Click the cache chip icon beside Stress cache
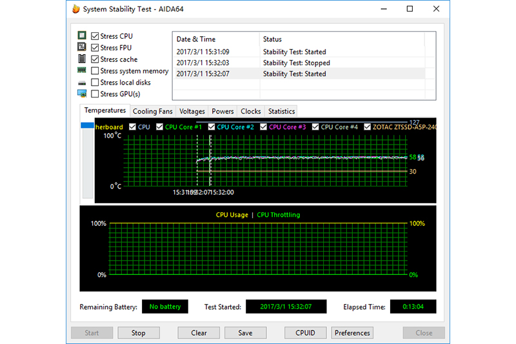The height and width of the screenshot is (344, 516). point(82,59)
